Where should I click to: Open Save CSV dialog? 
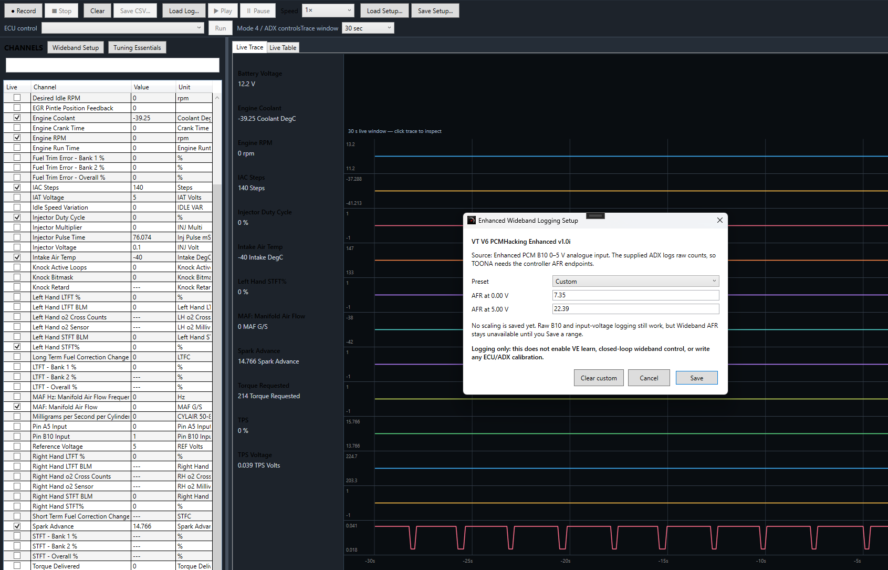tap(135, 11)
